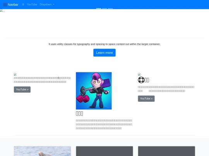Click the text 'It uses utility classes for typography'
Screen dimensions: 209x156
[69, 44]
